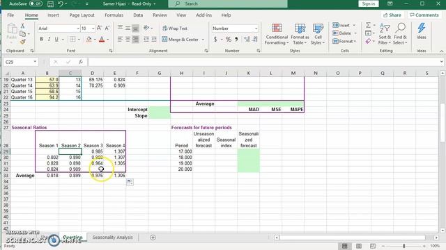Expand the Name Box dropdown arrow

[35, 62]
